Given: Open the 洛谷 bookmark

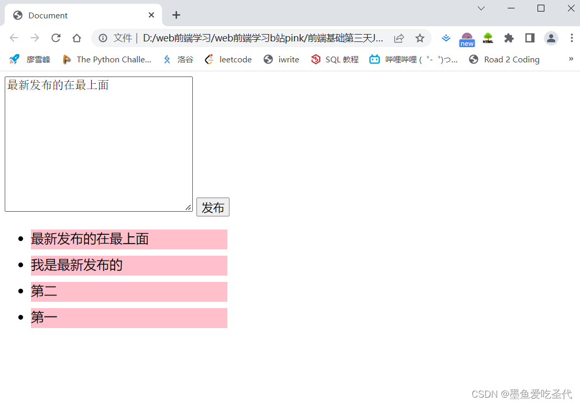Looking at the screenshot, I should coord(178,59).
